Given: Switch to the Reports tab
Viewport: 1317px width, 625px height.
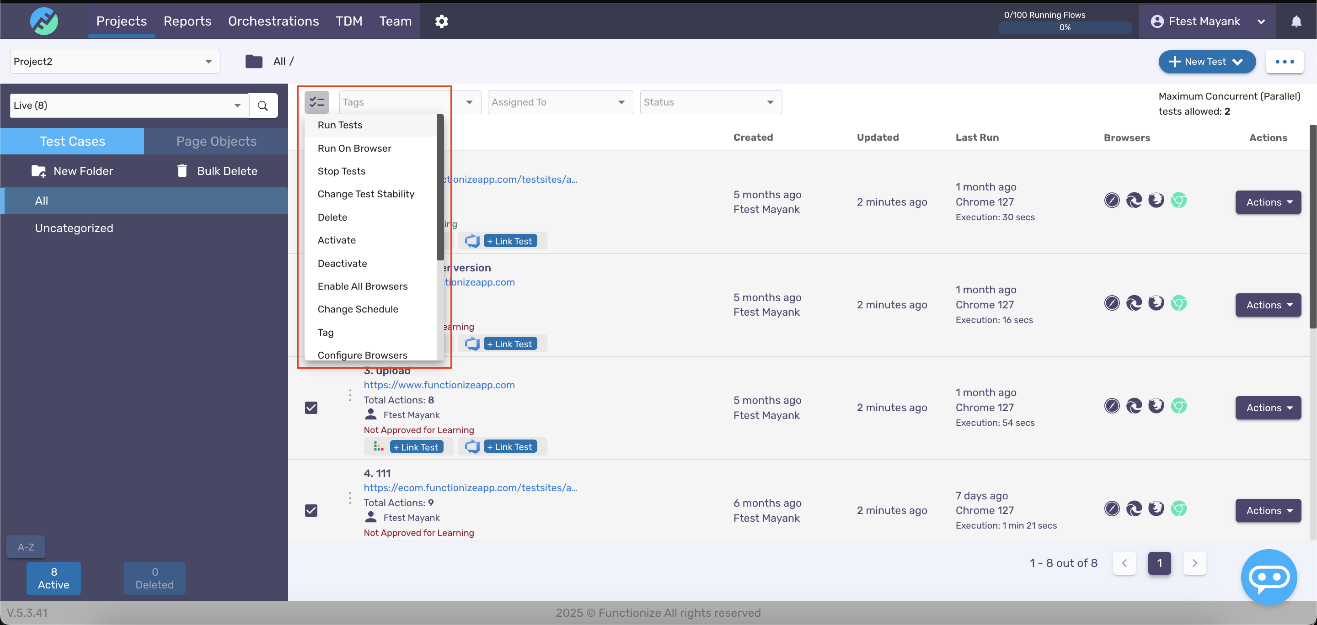Looking at the screenshot, I should [x=187, y=21].
